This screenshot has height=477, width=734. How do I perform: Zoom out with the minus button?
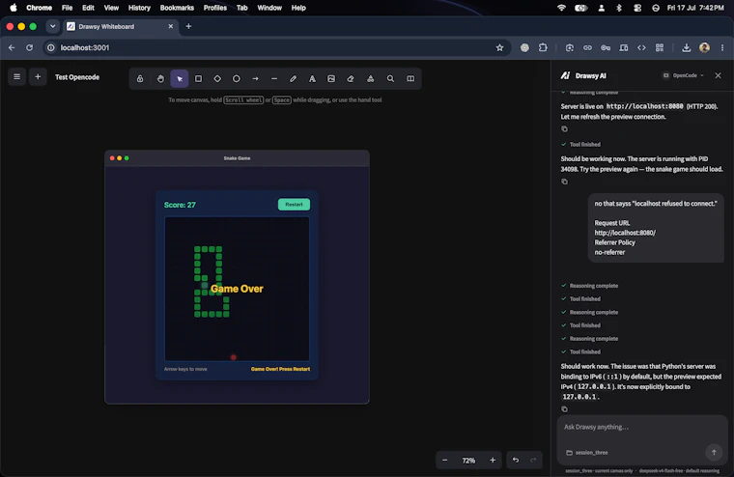(x=444, y=461)
